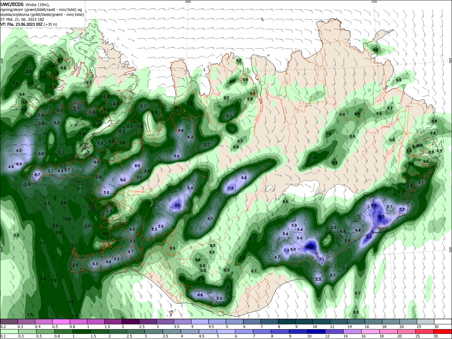Click the 7.5 precipitation value
This screenshot has height=339, width=452.
(231, 188)
